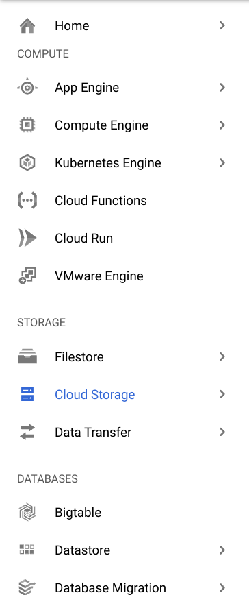Expand the Compute Engine submenu arrow
The height and width of the screenshot is (595, 249).
222,125
